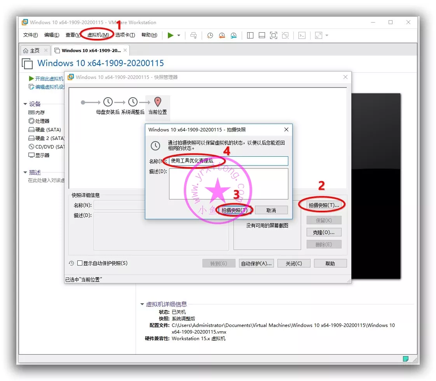The width and height of the screenshot is (436, 381).
Task: Collapse the 设备 section
Action: click(x=26, y=104)
